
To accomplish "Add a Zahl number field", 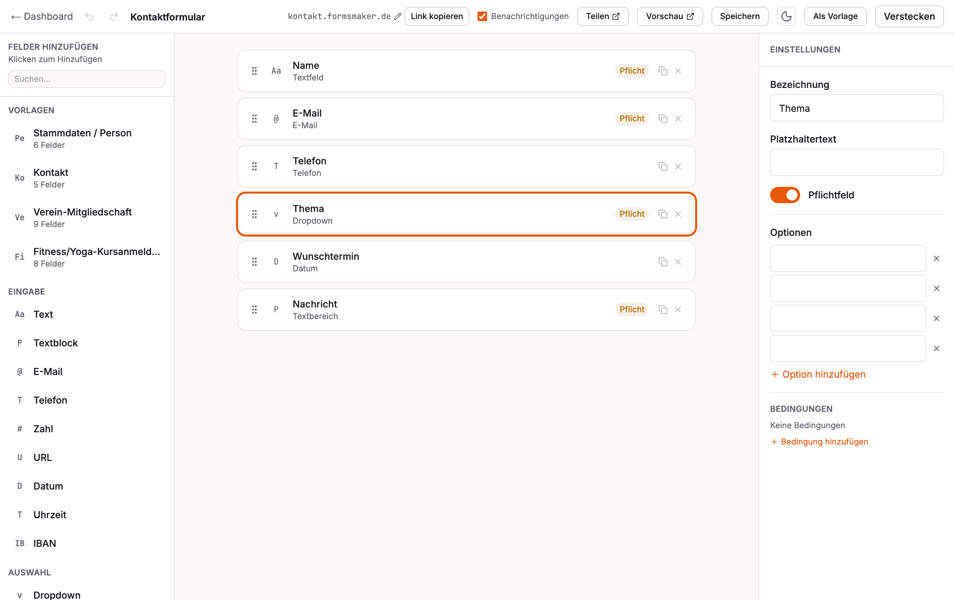I will click(x=87, y=429).
